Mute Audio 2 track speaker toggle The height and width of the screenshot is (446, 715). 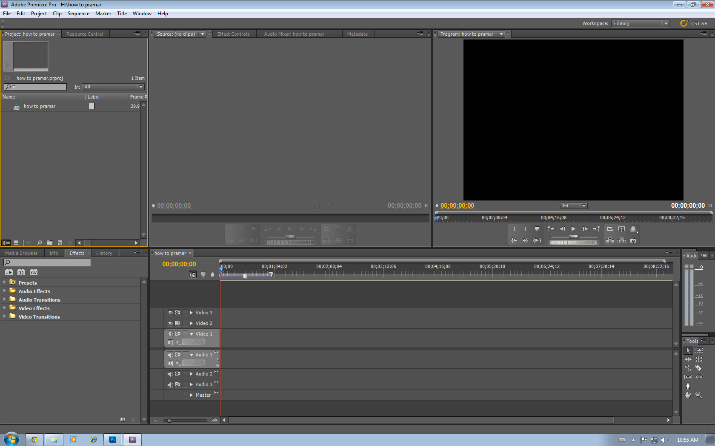tap(170, 374)
